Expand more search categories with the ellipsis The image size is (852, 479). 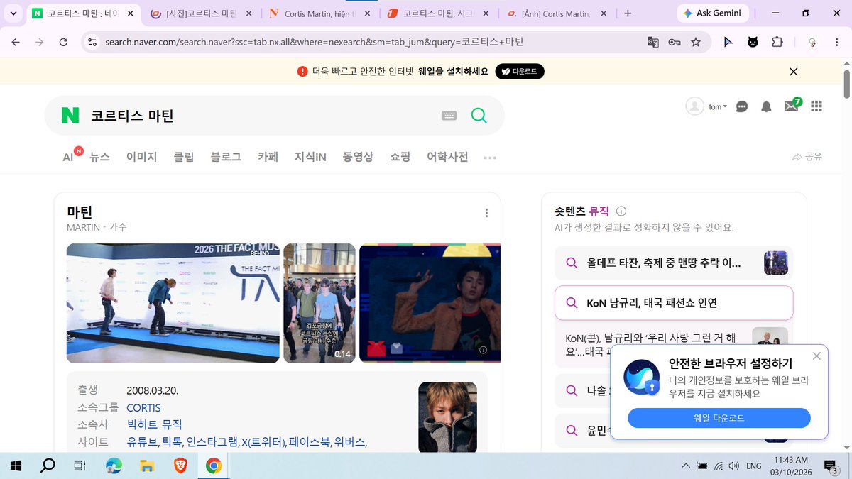[490, 158]
